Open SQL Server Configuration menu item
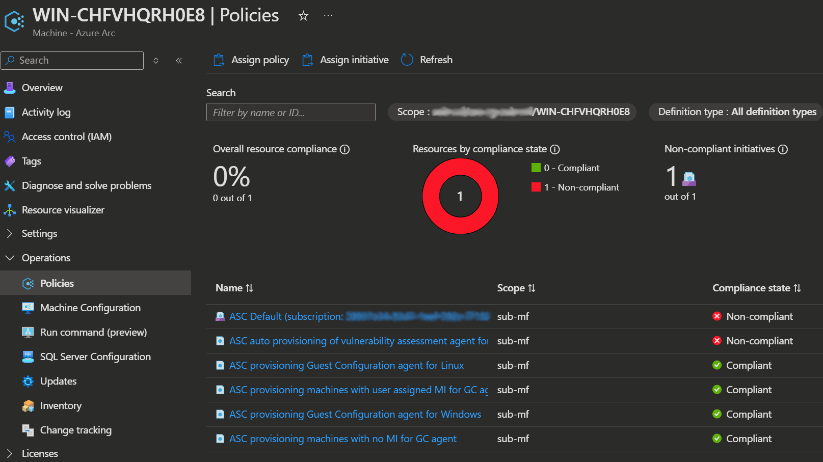The width and height of the screenshot is (823, 462). click(96, 357)
